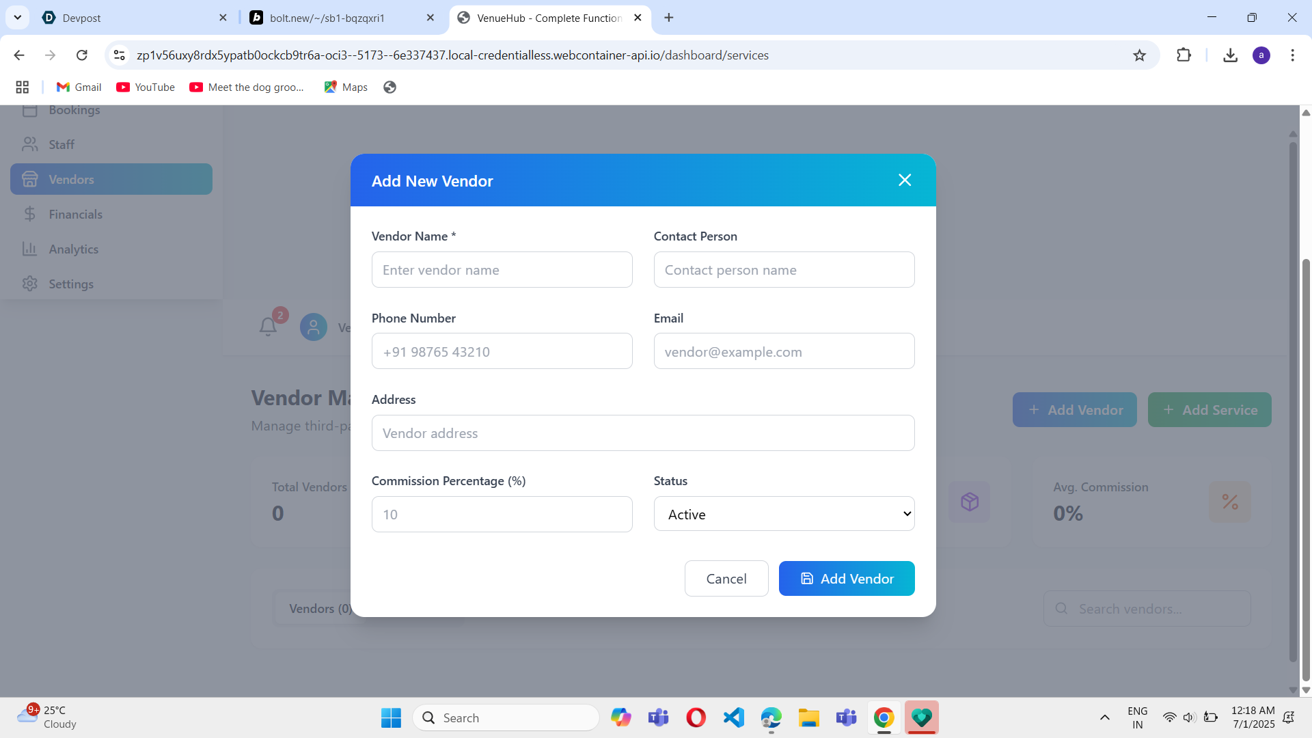Click the Staff people icon in sidebar

click(29, 144)
